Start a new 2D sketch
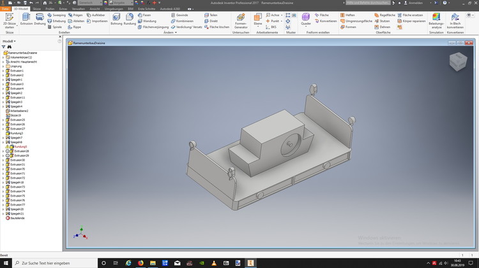 tap(9, 20)
